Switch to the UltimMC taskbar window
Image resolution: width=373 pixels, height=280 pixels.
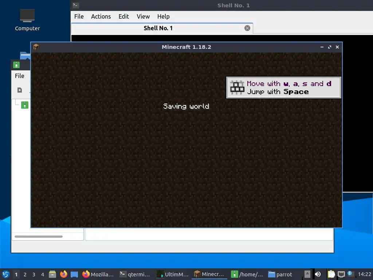click(x=173, y=274)
